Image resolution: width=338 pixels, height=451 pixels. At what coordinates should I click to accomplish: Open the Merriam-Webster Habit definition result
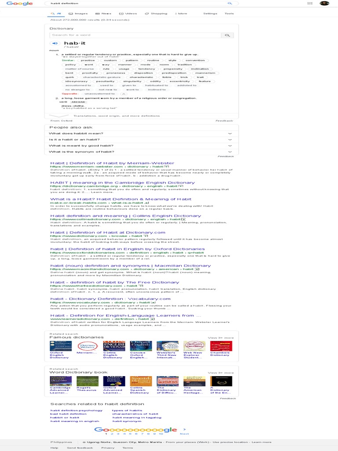click(x=112, y=163)
